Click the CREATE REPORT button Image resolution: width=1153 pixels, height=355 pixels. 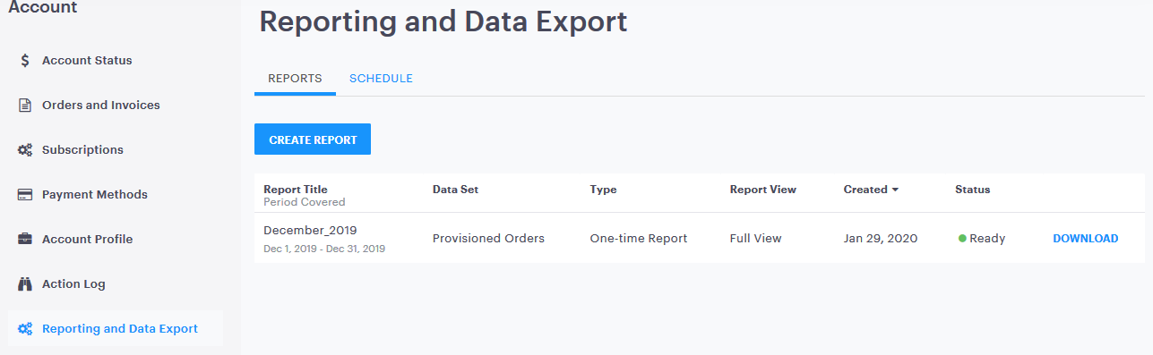coord(313,139)
